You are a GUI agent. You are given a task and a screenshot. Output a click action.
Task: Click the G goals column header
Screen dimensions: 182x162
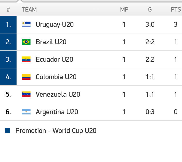(150, 10)
